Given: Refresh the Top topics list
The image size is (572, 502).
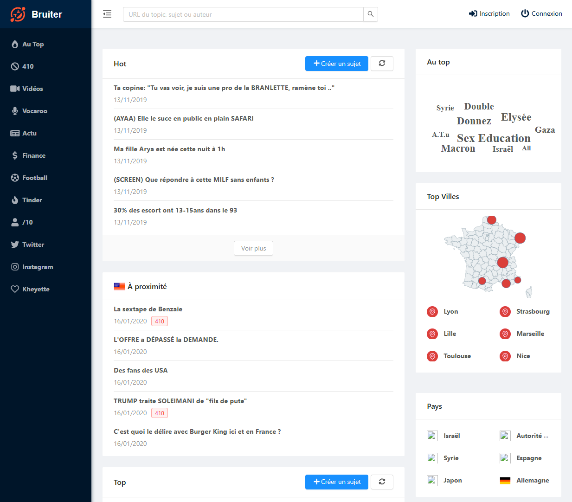Looking at the screenshot, I should (382, 482).
